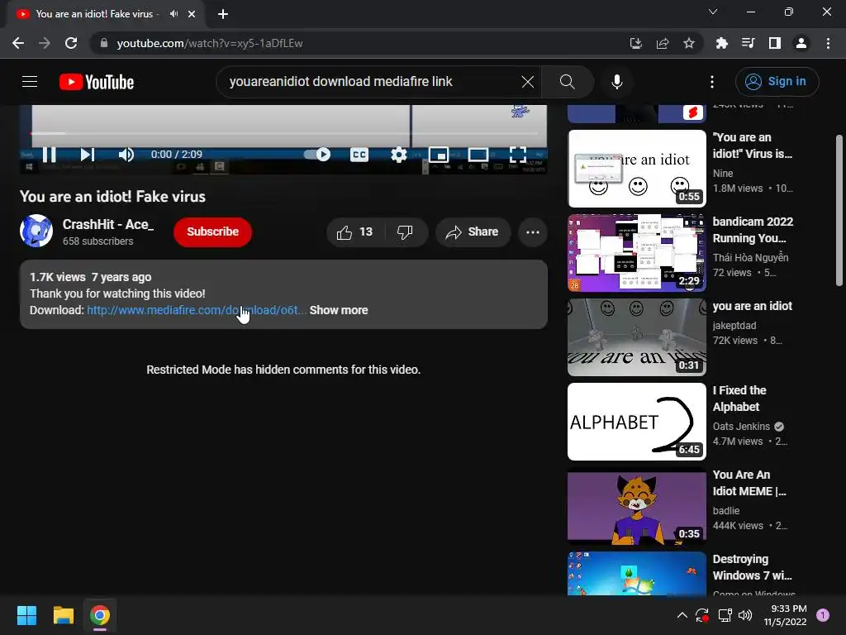Open bandicam 2022 video thumbnail
Screen dimensions: 846x635
click(x=637, y=253)
